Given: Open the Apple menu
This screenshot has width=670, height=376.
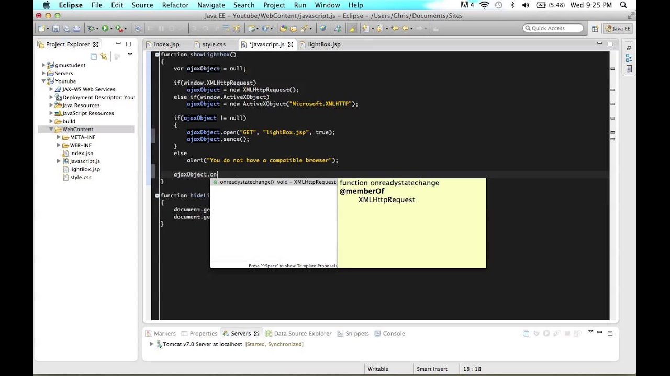Looking at the screenshot, I should coord(46,5).
